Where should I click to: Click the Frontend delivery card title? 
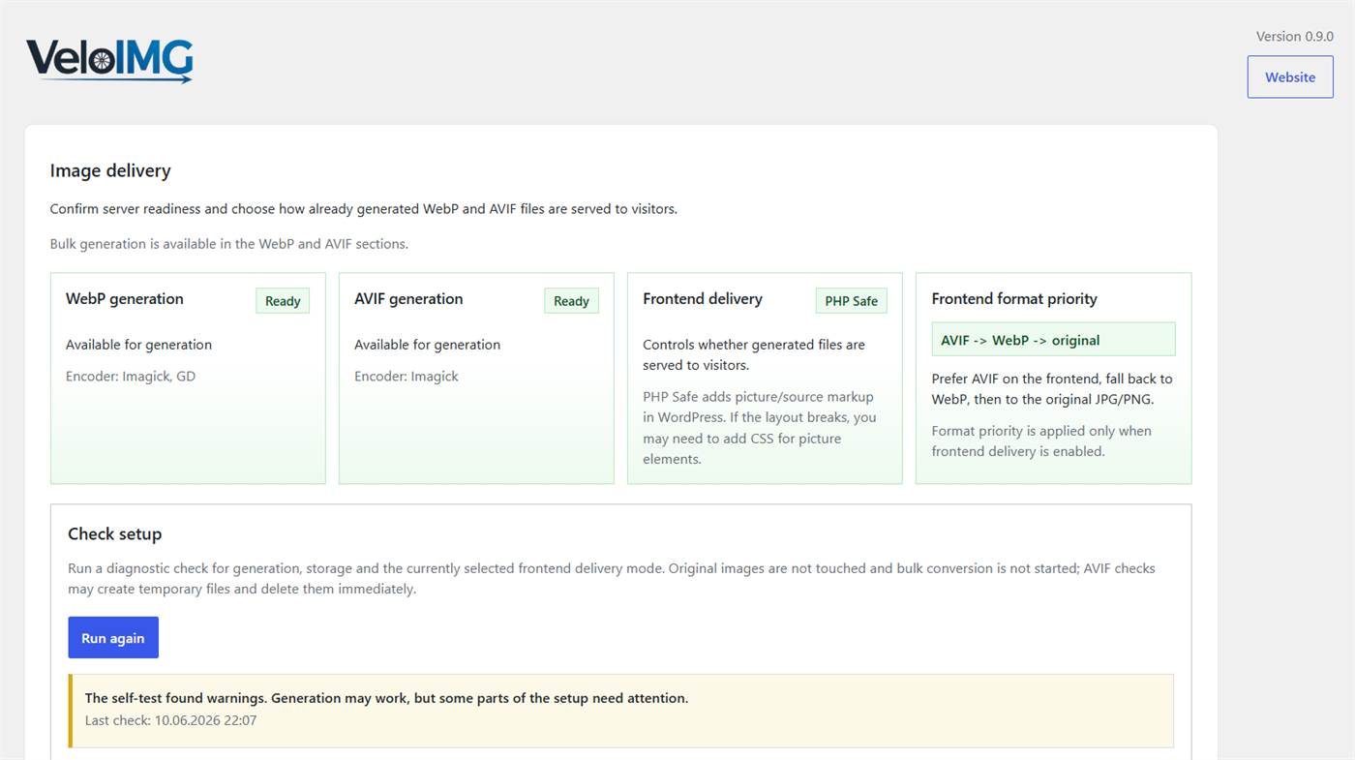[x=703, y=299]
